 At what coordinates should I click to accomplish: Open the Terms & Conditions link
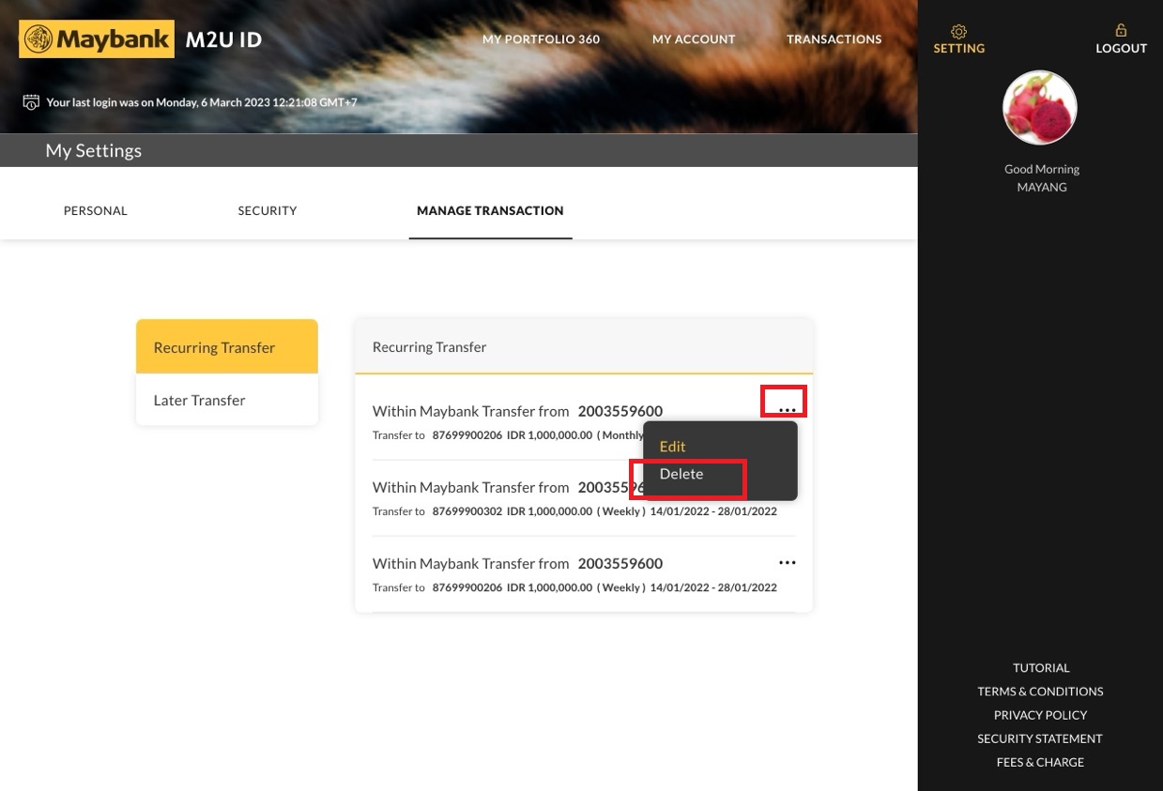[1040, 692]
